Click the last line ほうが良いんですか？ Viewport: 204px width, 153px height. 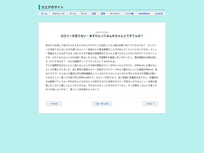[73, 90]
